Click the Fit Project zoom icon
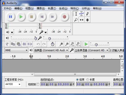 tap(78, 44)
